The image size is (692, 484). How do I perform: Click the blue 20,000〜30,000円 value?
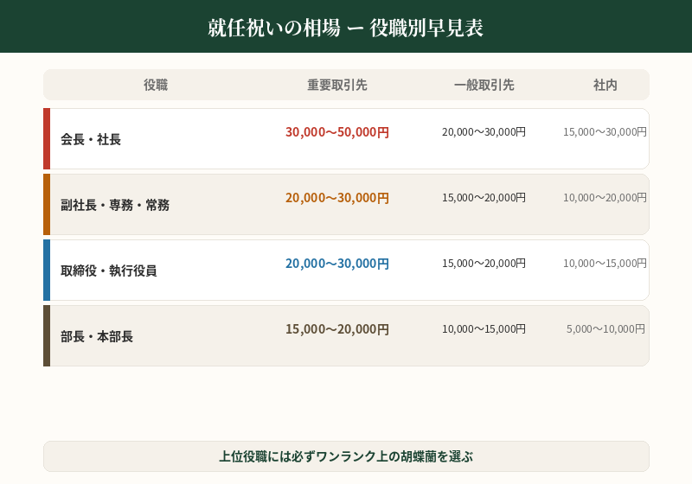(337, 263)
